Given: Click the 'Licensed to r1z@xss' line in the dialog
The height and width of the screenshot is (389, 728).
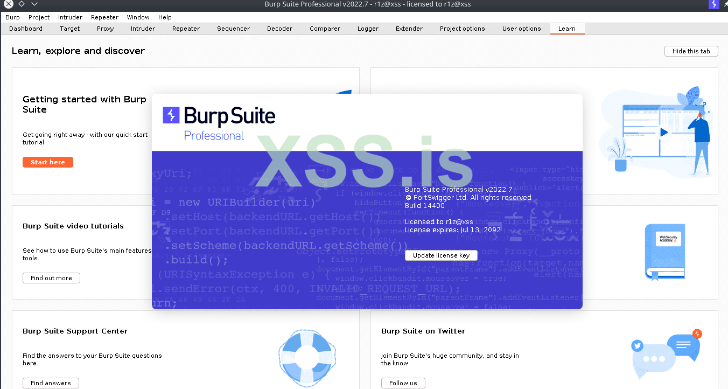Looking at the screenshot, I should (x=439, y=222).
